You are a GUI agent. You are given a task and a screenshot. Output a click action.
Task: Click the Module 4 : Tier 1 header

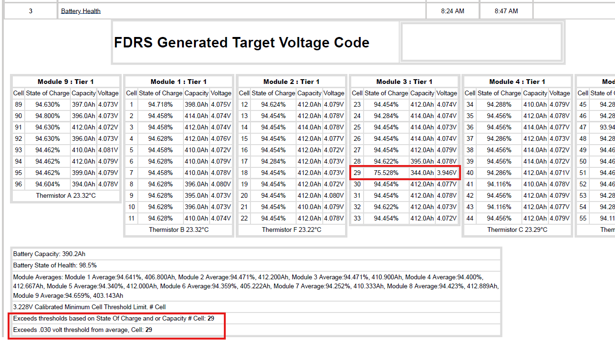[x=517, y=81]
